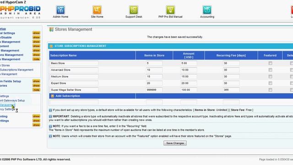Edit Recurring Fee for Super Mega Seller Store

(231, 90)
